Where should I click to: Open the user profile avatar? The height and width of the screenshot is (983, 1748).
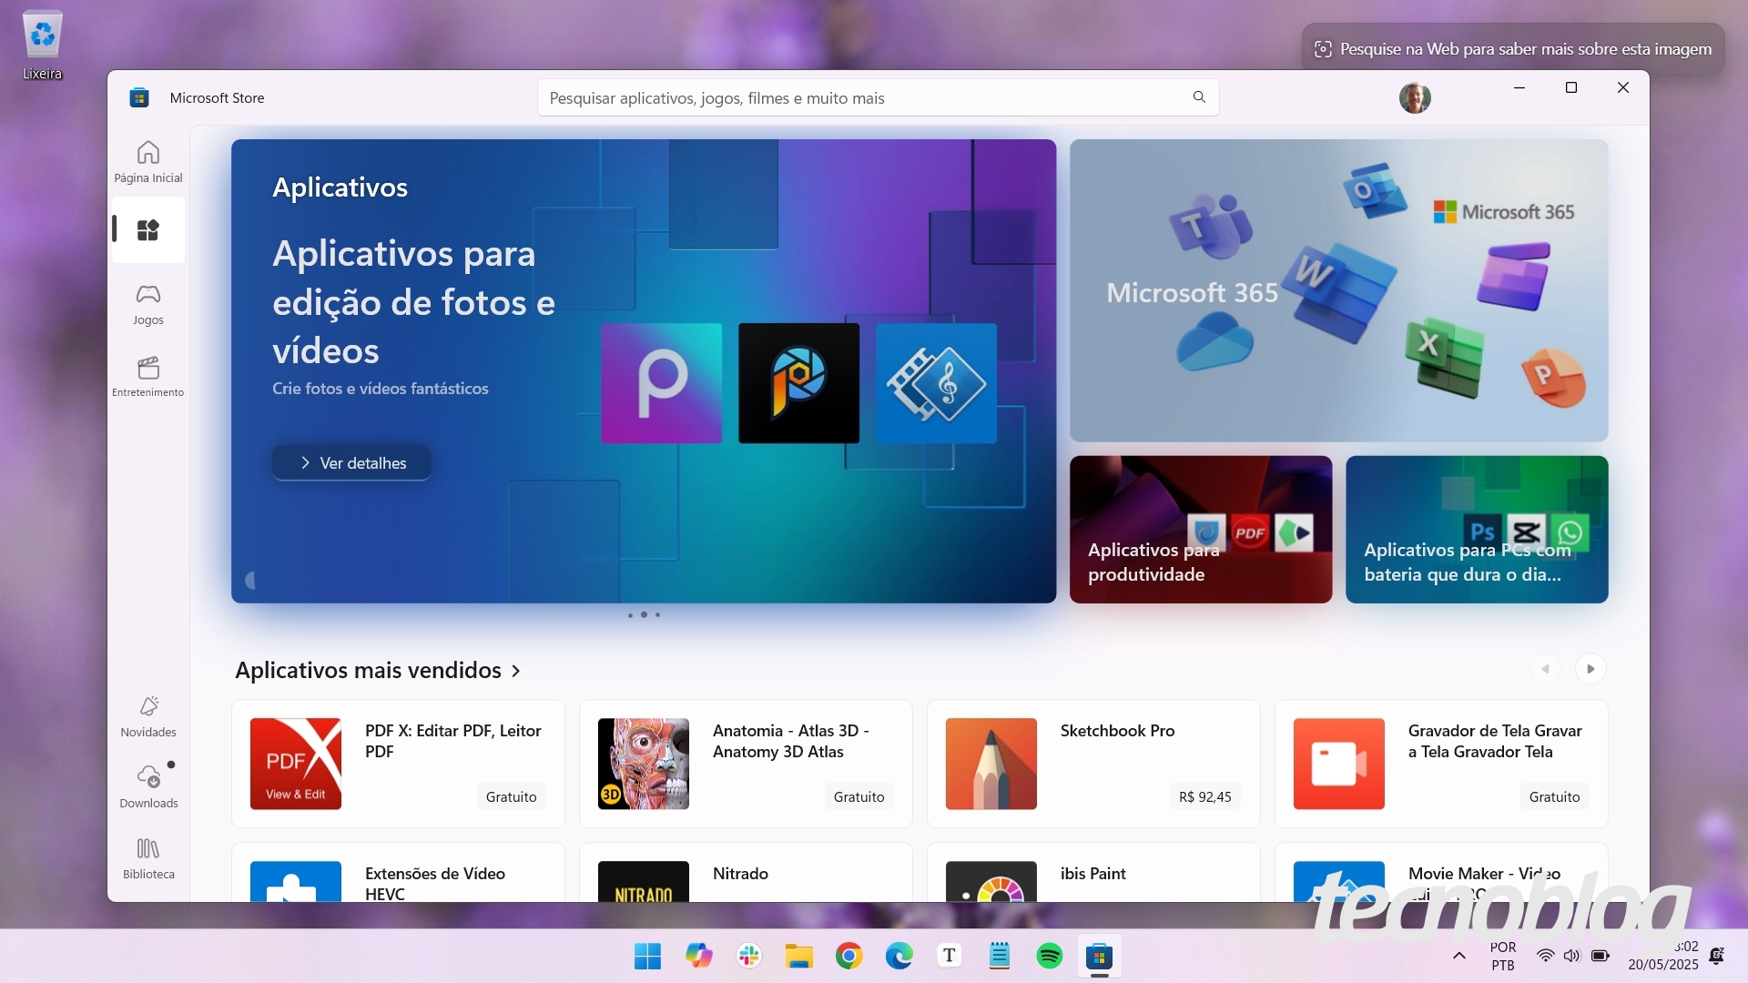coord(1415,97)
